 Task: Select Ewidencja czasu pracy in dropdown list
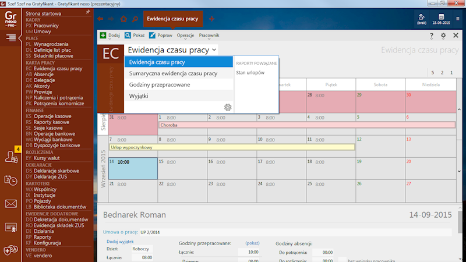[x=179, y=62]
